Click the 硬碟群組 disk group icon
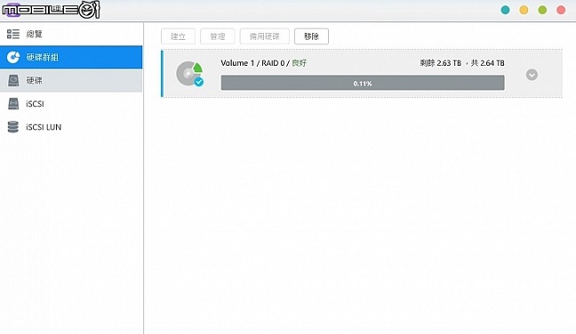The height and width of the screenshot is (334, 576). [x=13, y=57]
